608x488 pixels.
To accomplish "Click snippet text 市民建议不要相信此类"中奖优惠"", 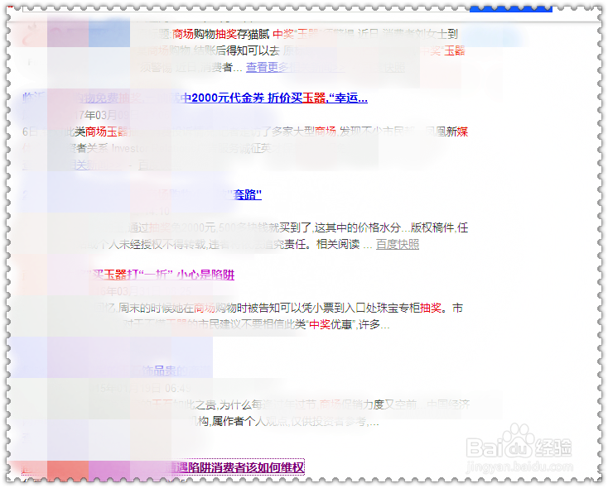I will (x=275, y=324).
